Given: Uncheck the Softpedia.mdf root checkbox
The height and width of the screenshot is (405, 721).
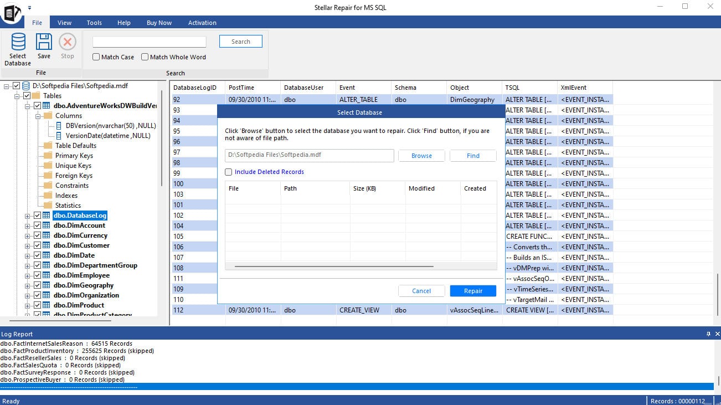Looking at the screenshot, I should 16,86.
